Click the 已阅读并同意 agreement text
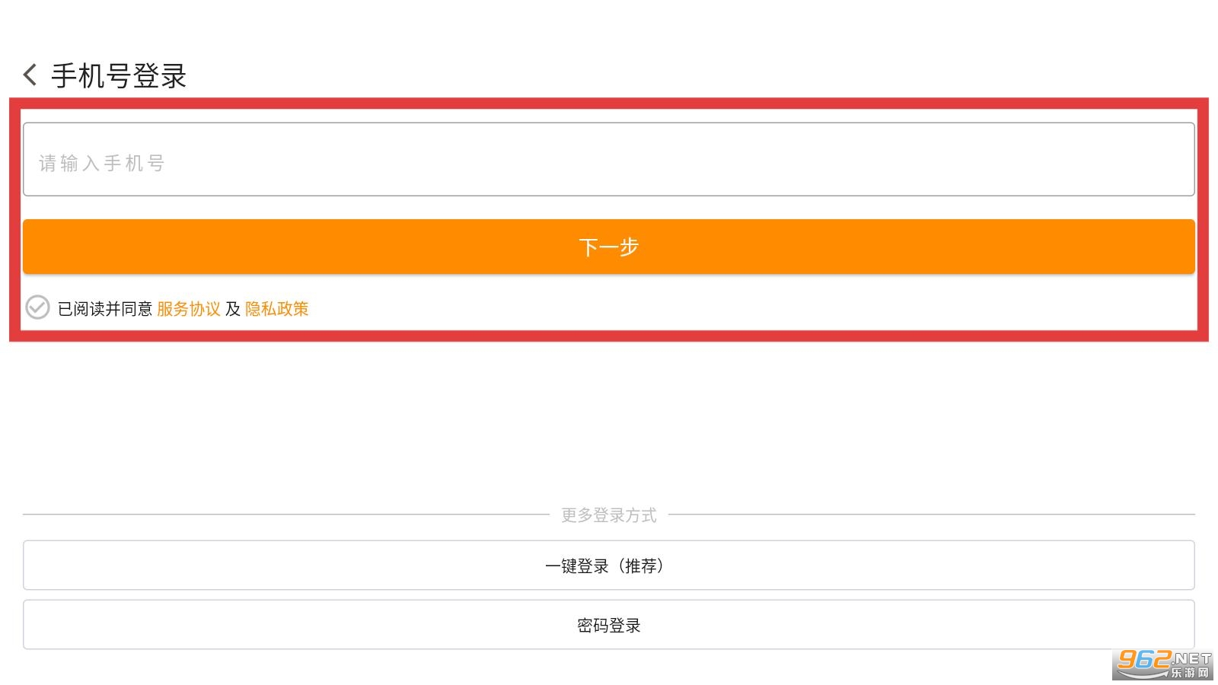This screenshot has height=685, width=1218. pyautogui.click(x=105, y=309)
